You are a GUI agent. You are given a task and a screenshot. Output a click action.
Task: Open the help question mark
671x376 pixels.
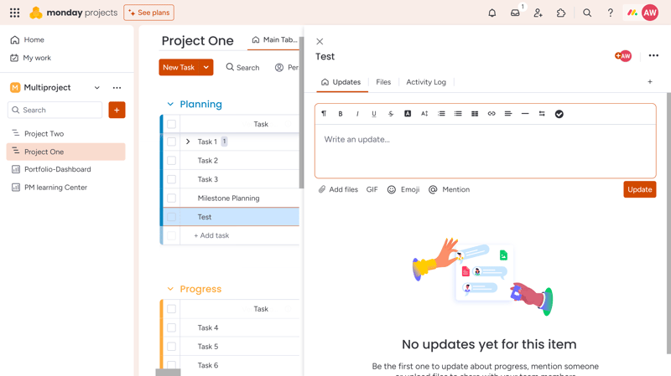pos(611,13)
